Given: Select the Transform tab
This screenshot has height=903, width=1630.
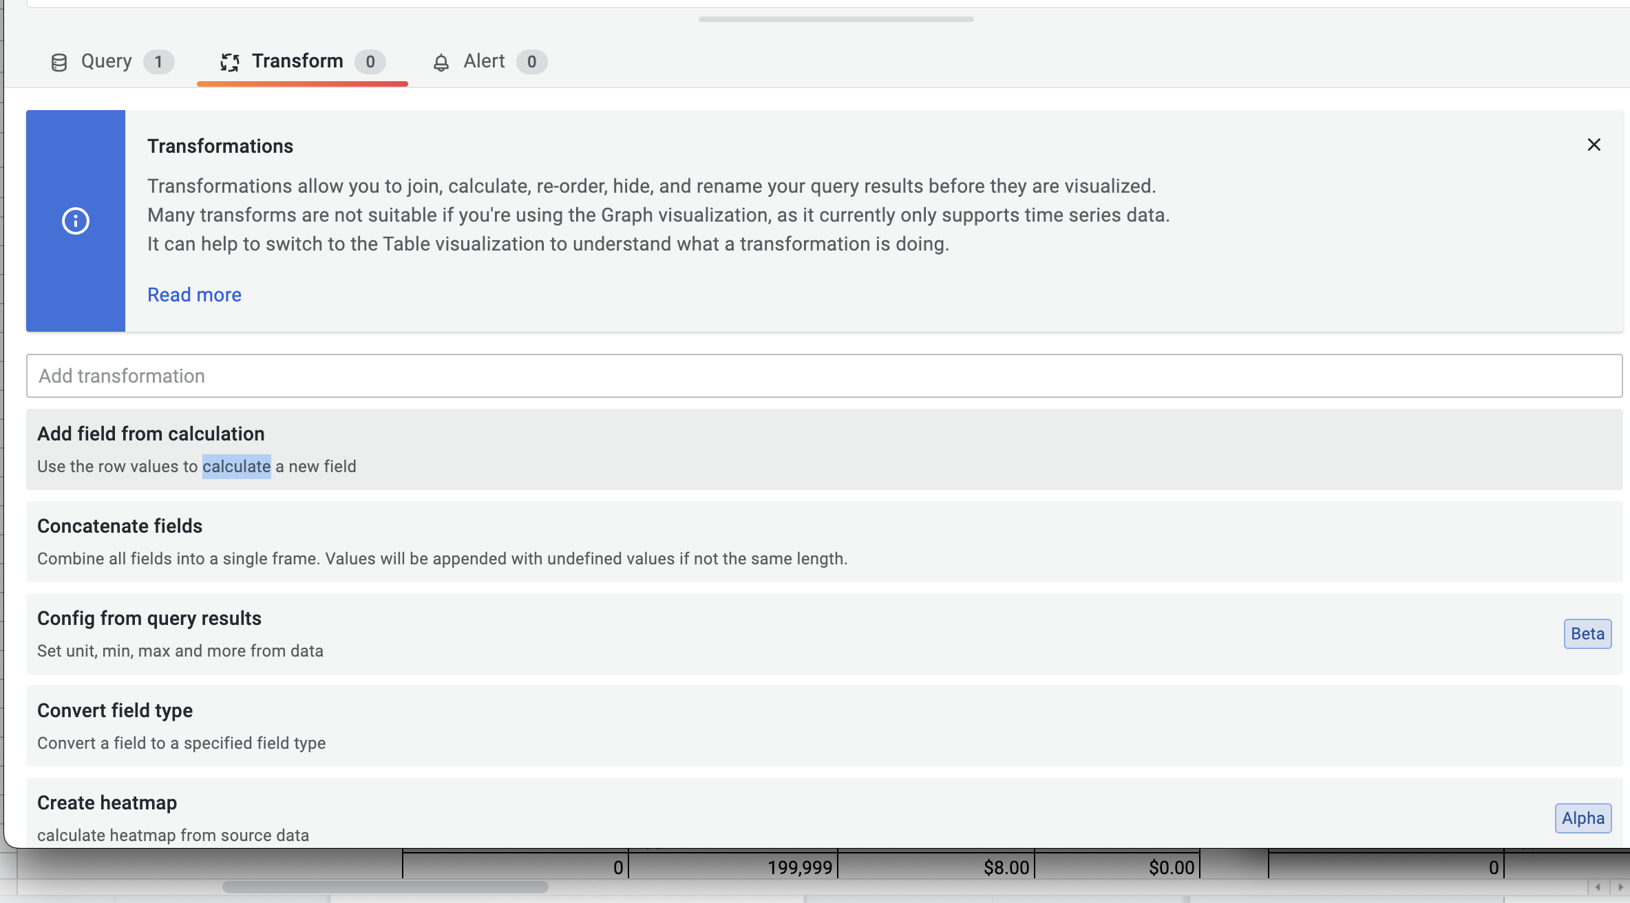Looking at the screenshot, I should pos(297,61).
